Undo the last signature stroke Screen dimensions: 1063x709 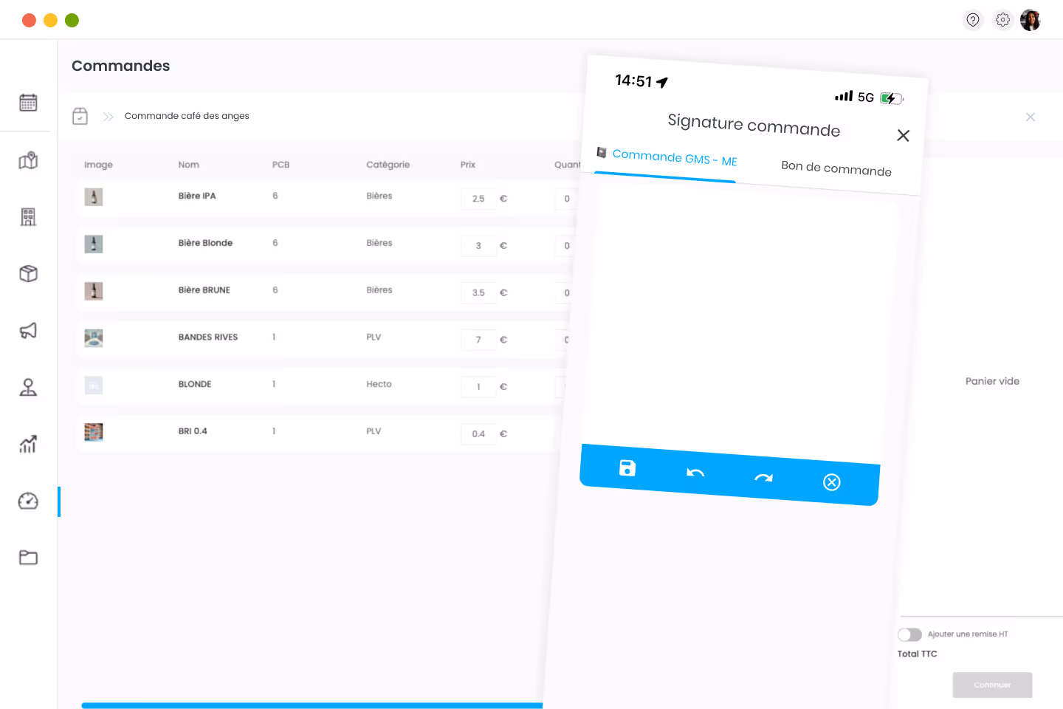click(x=695, y=473)
